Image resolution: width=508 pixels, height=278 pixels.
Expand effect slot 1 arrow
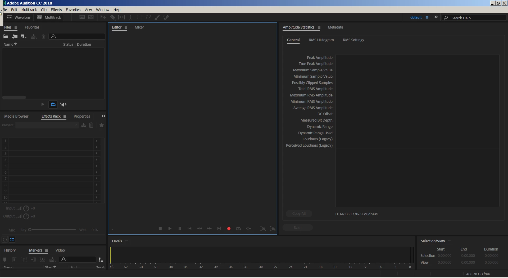pyautogui.click(x=97, y=141)
